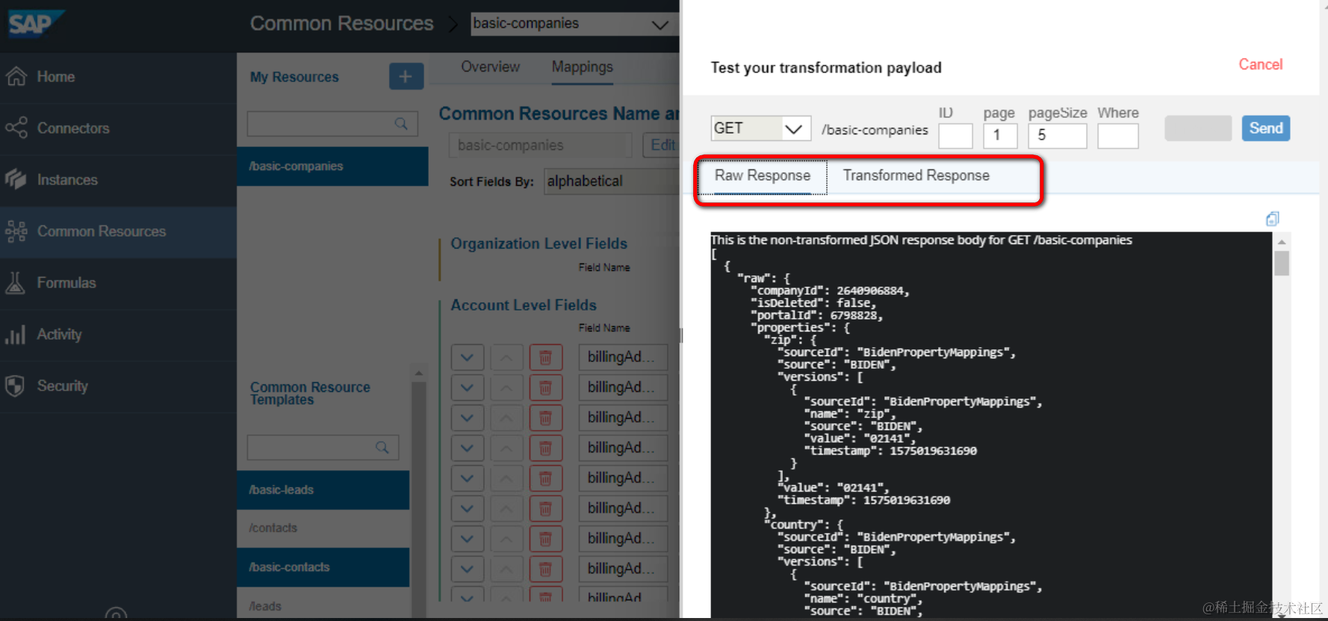
Task: Click the greyed button beside Send
Action: pyautogui.click(x=1198, y=128)
